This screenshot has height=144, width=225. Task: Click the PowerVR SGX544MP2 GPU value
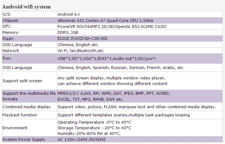(112, 26)
